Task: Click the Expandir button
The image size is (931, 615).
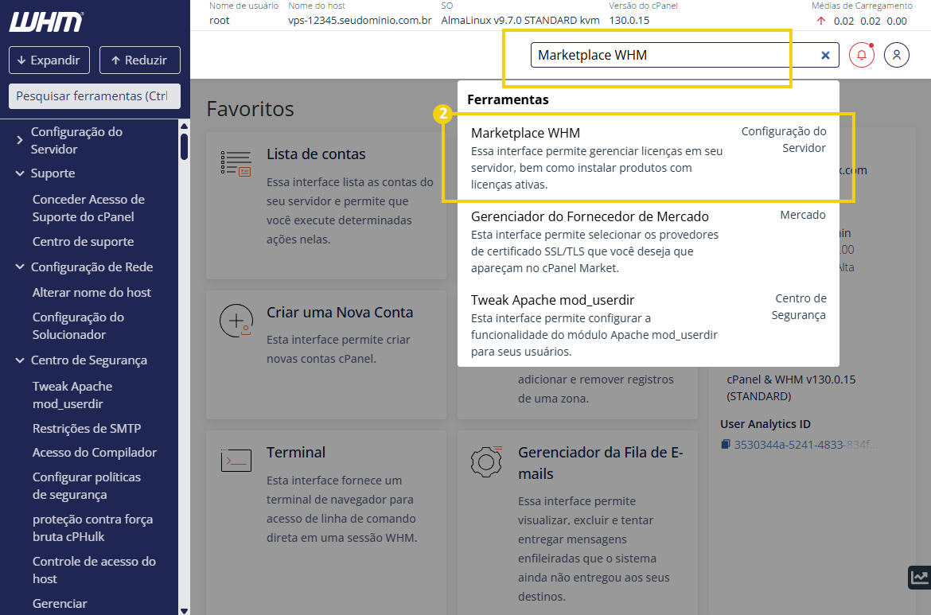Action: click(x=49, y=60)
